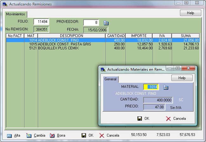Click suma value 21,233.60
The width and height of the screenshot is (206, 142).
tap(191, 48)
